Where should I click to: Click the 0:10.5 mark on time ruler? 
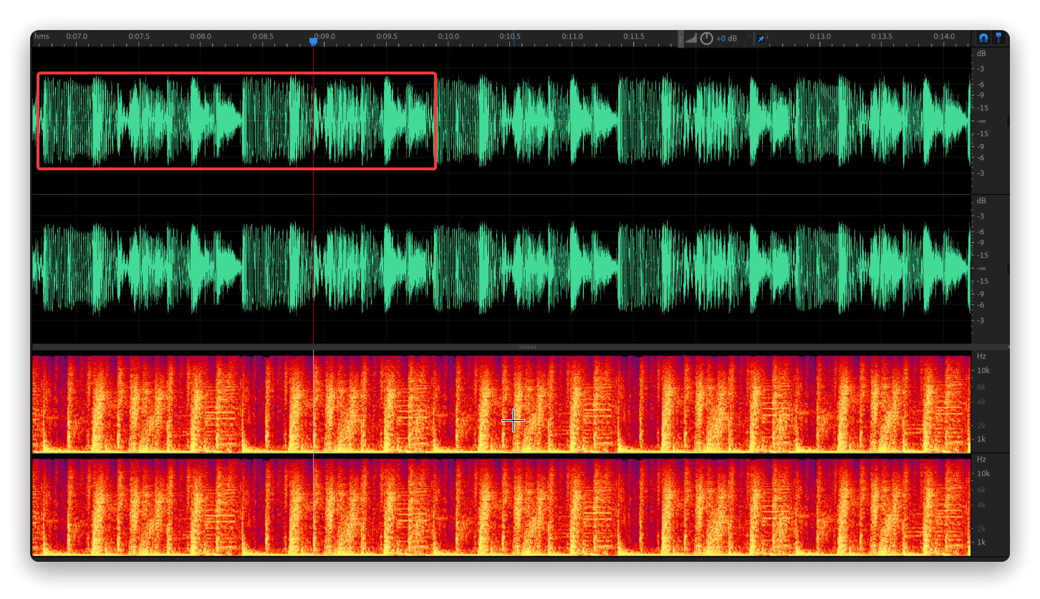click(x=510, y=36)
